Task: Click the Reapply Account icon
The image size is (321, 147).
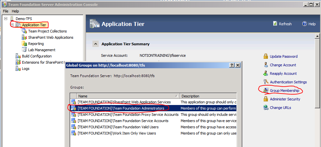Action: pos(266,73)
